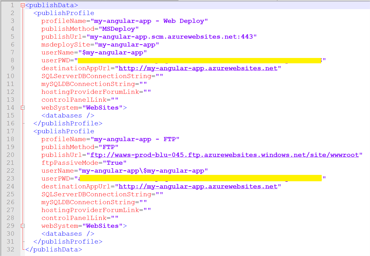Select the MSDeploy publishMethod value
Viewport: 370px width, 256px height.
click(x=120, y=29)
